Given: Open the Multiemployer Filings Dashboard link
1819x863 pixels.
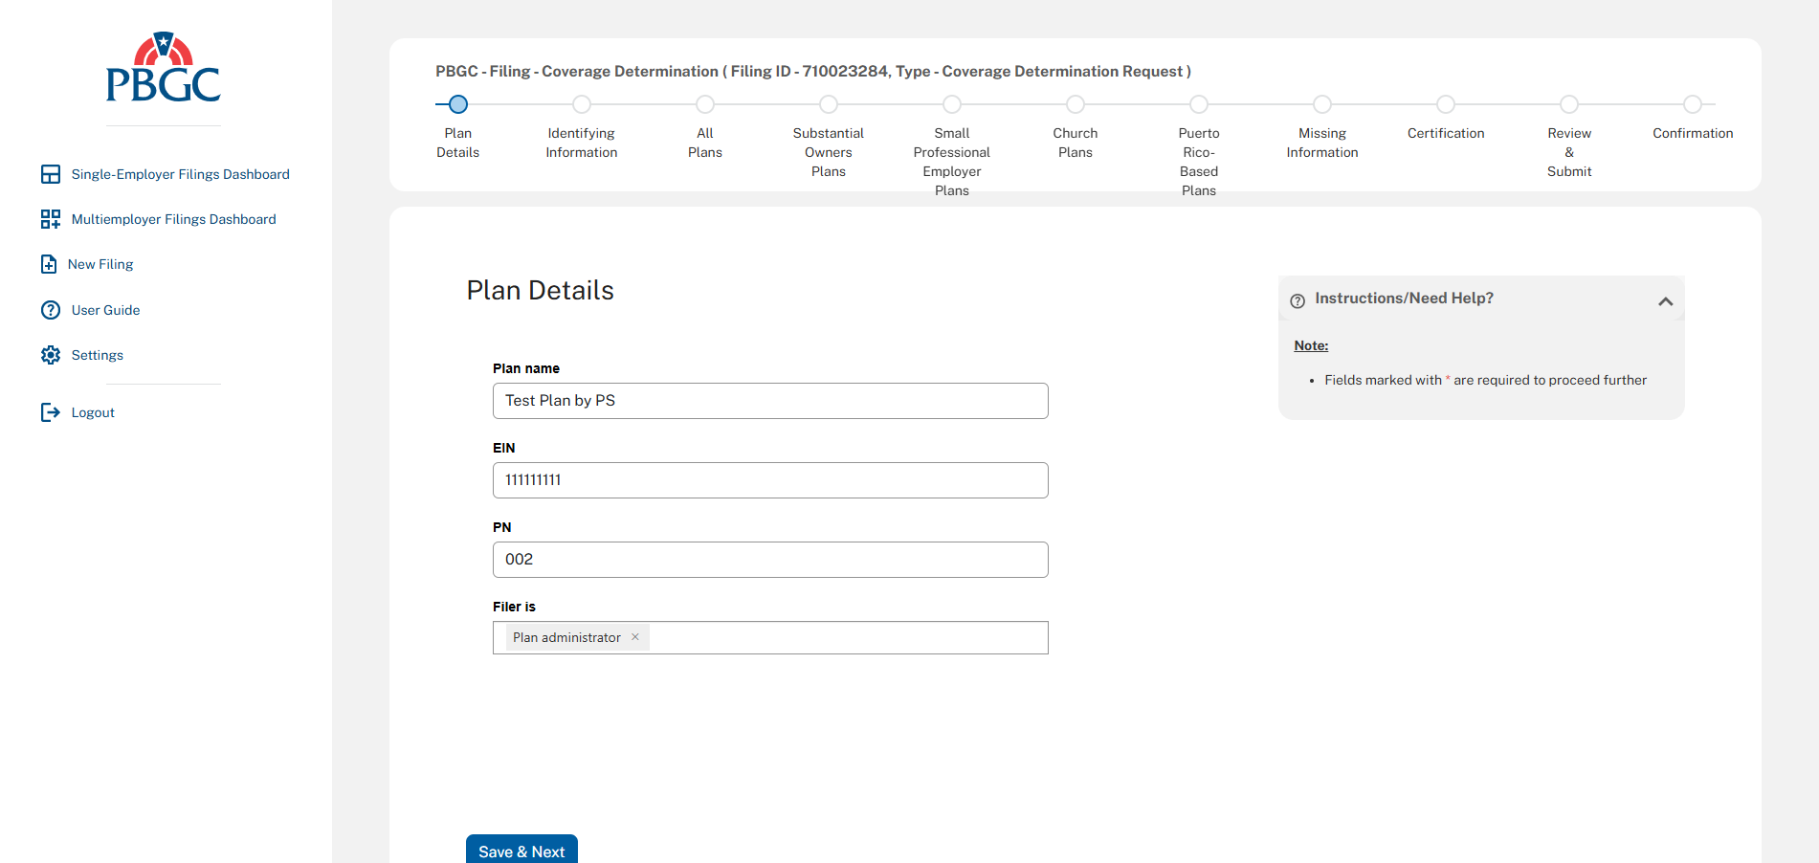Looking at the screenshot, I should click(173, 219).
